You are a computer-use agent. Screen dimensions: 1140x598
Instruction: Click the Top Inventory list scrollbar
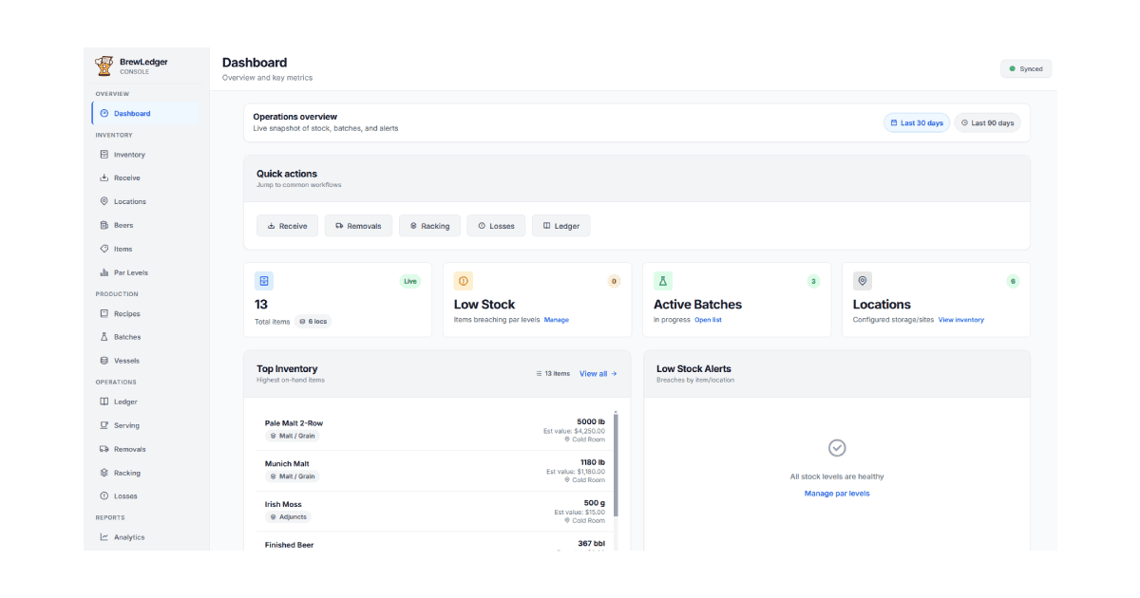click(616, 464)
